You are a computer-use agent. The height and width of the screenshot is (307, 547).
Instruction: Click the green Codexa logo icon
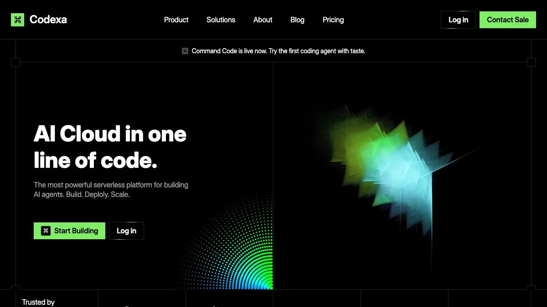[x=17, y=20]
